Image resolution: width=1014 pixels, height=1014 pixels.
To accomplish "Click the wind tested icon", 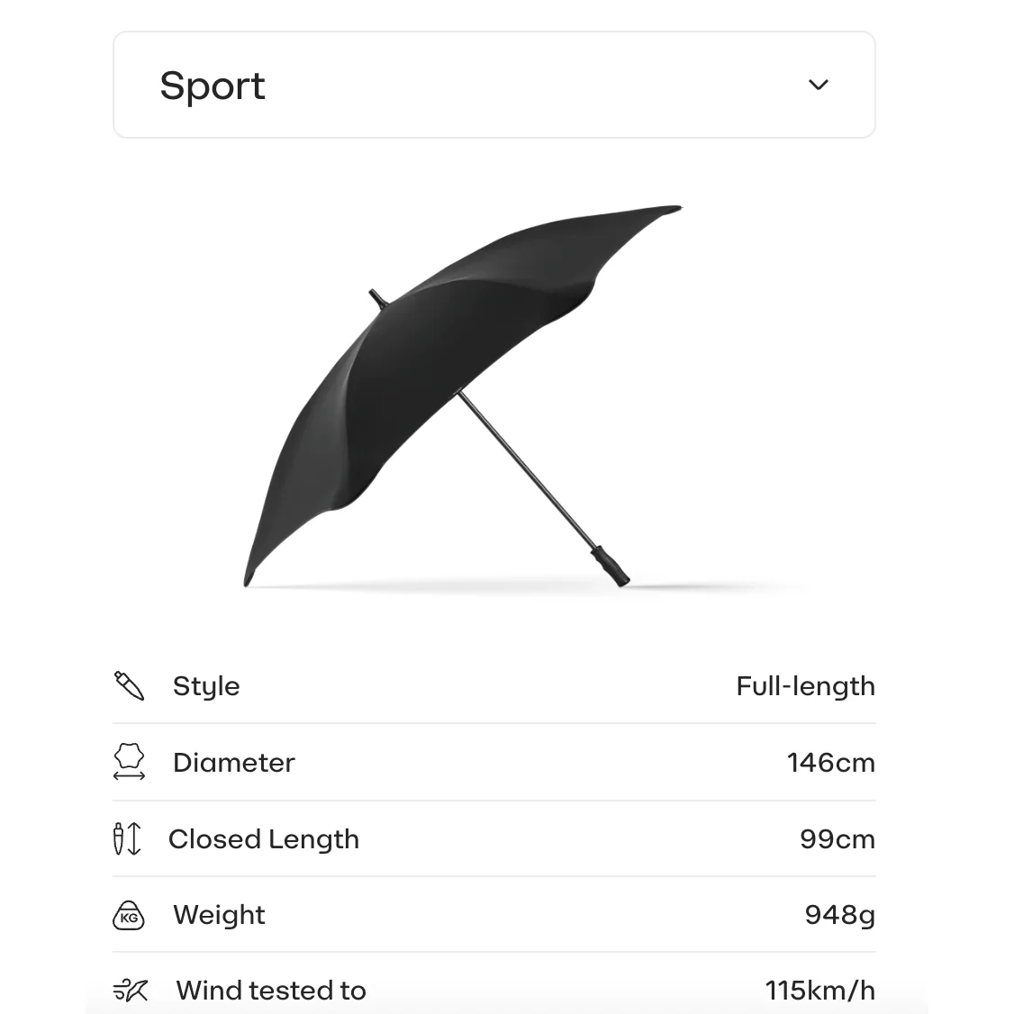I will [x=131, y=990].
